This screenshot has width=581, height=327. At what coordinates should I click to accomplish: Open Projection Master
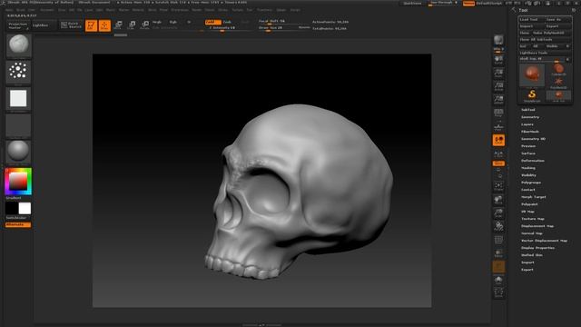tap(18, 25)
